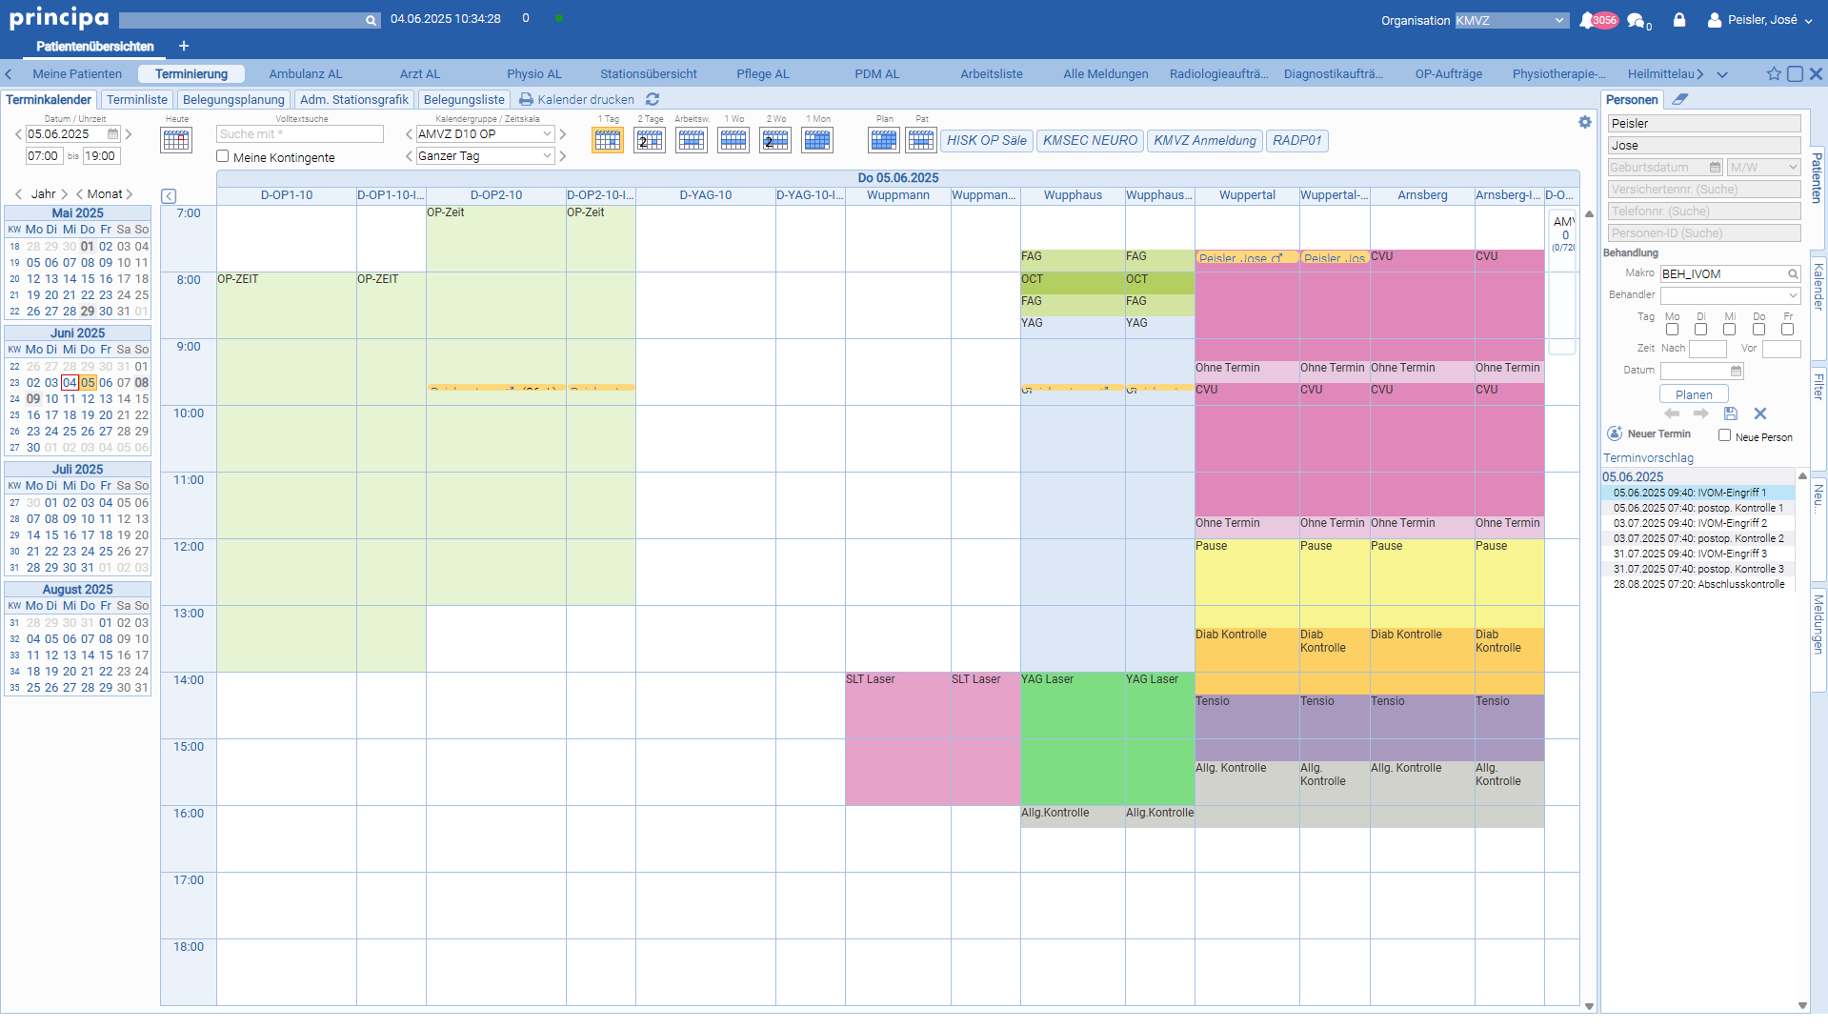Click the RADP01 button
This screenshot has height=1028, width=1828.
[x=1297, y=140]
